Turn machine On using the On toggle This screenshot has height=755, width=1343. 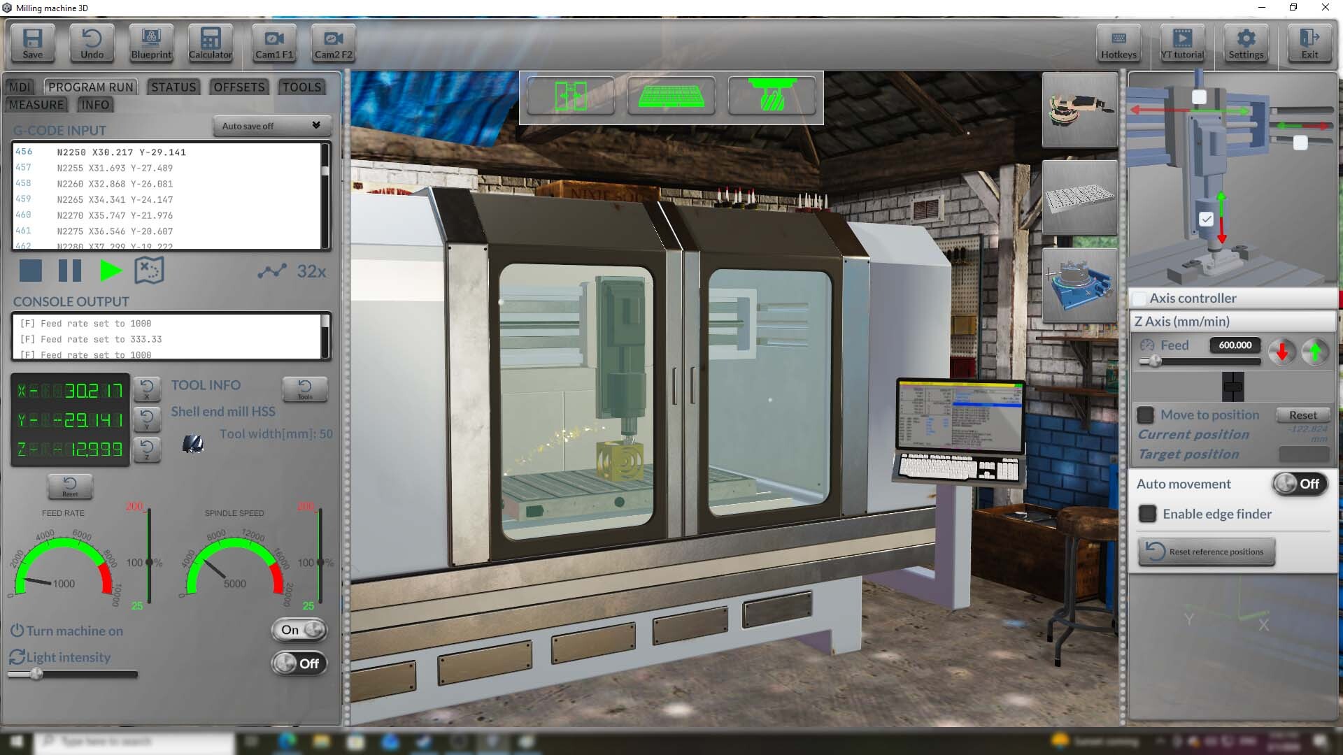299,630
